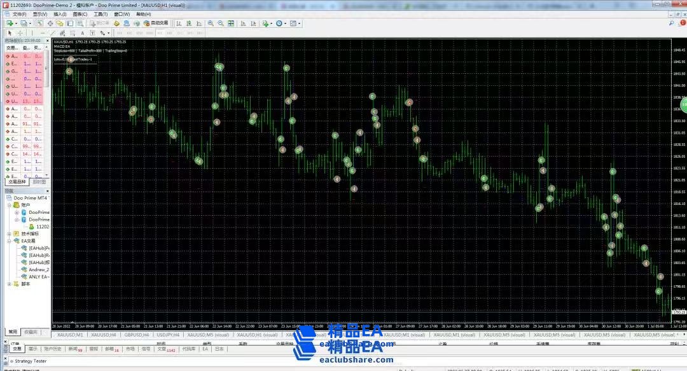
Task: Select the crosshair cursor tool
Action: [20, 32]
